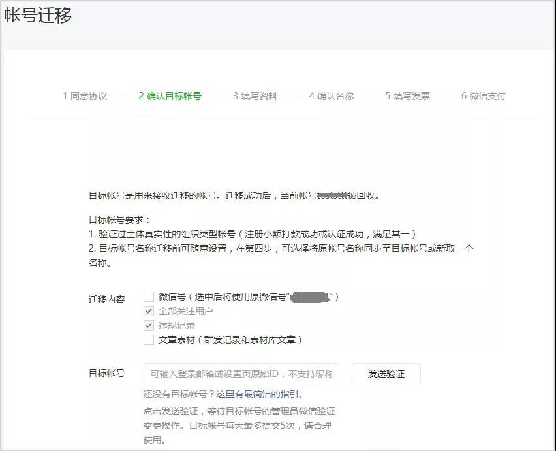Select step 1 同意协议

pos(85,96)
